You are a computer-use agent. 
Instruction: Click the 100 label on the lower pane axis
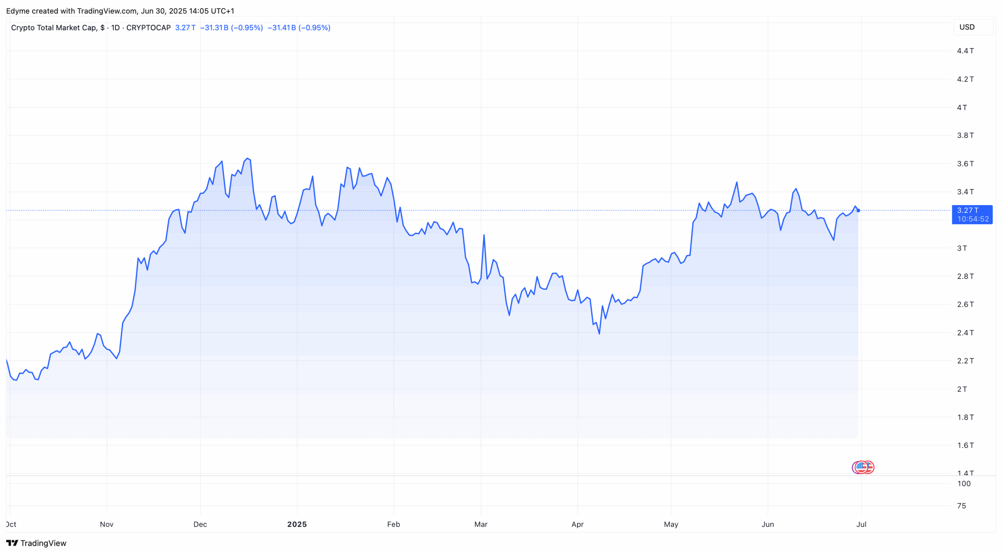(x=964, y=484)
